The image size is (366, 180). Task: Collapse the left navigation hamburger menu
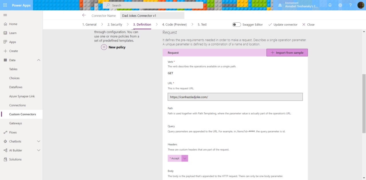tap(5, 15)
